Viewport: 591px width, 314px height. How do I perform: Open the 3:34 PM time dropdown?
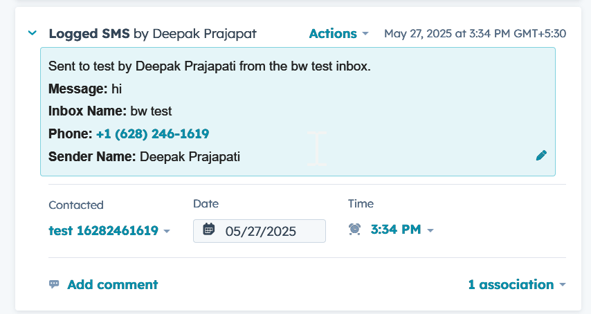coord(402,230)
